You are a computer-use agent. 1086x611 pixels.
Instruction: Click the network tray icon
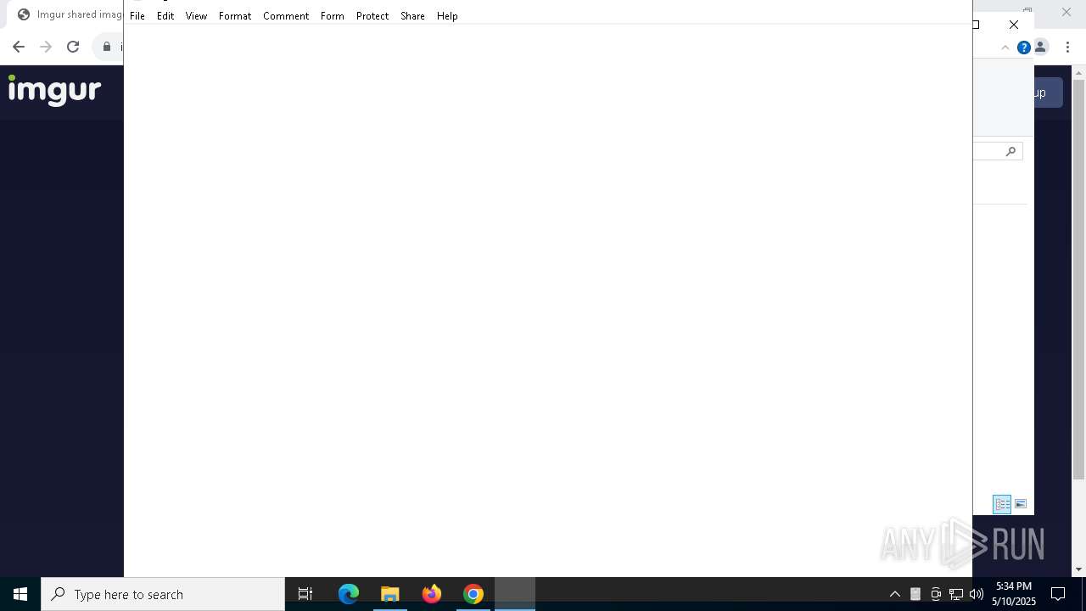956,594
